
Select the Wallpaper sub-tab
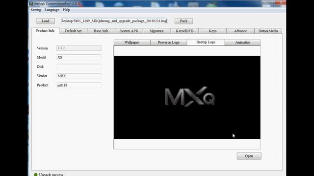pyautogui.click(x=132, y=43)
